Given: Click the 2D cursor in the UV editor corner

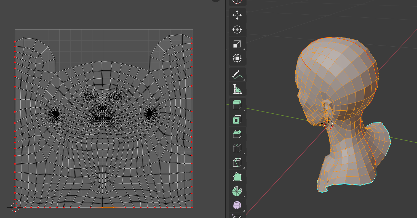Looking at the screenshot, I should pyautogui.click(x=15, y=207).
